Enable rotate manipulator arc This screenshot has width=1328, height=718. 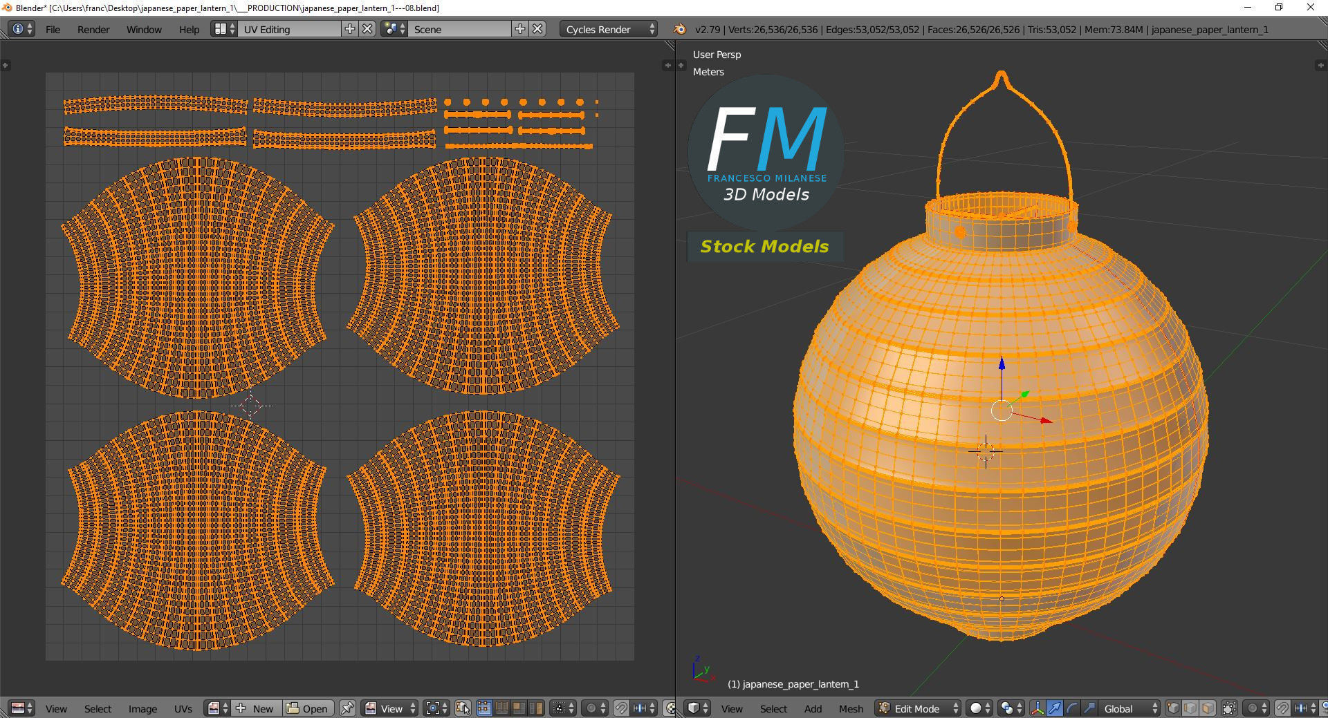click(x=1072, y=708)
